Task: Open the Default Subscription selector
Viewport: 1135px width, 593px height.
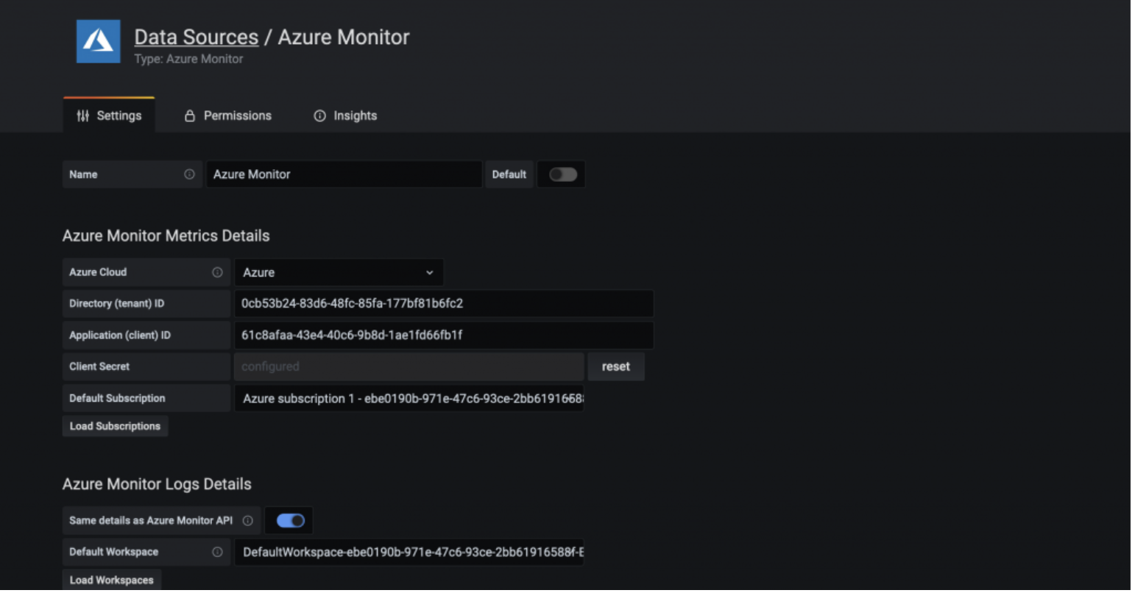Action: click(409, 398)
